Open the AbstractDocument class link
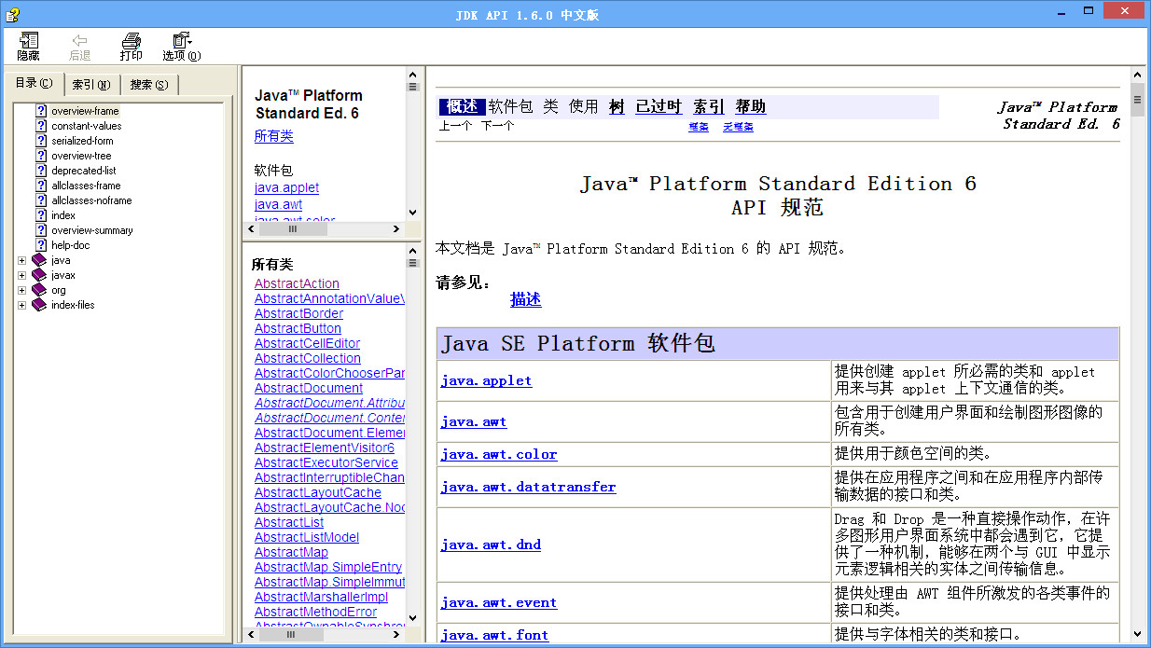Viewport: 1151px width, 648px height. tap(309, 388)
